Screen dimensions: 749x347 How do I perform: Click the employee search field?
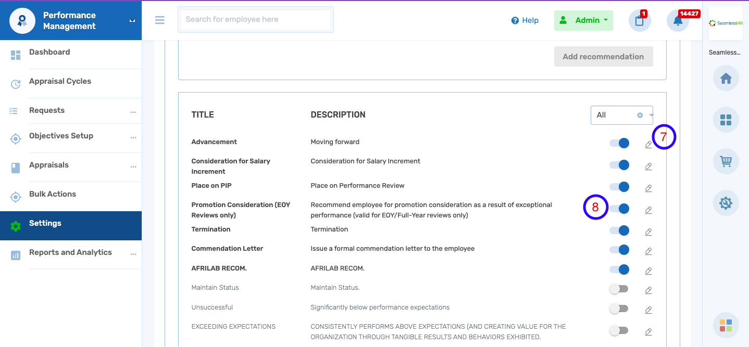(255, 19)
